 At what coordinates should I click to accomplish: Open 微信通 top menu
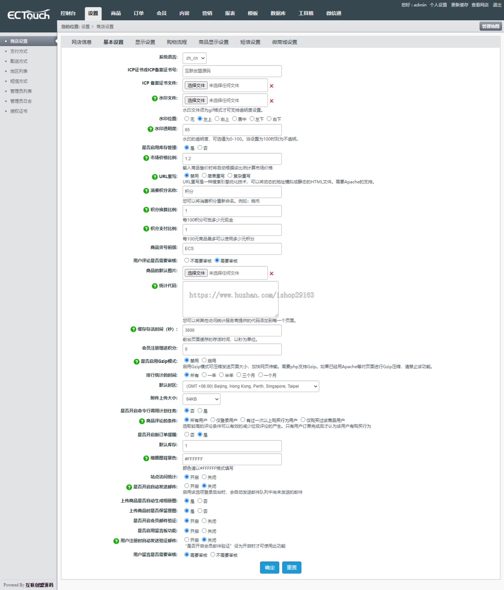point(334,13)
